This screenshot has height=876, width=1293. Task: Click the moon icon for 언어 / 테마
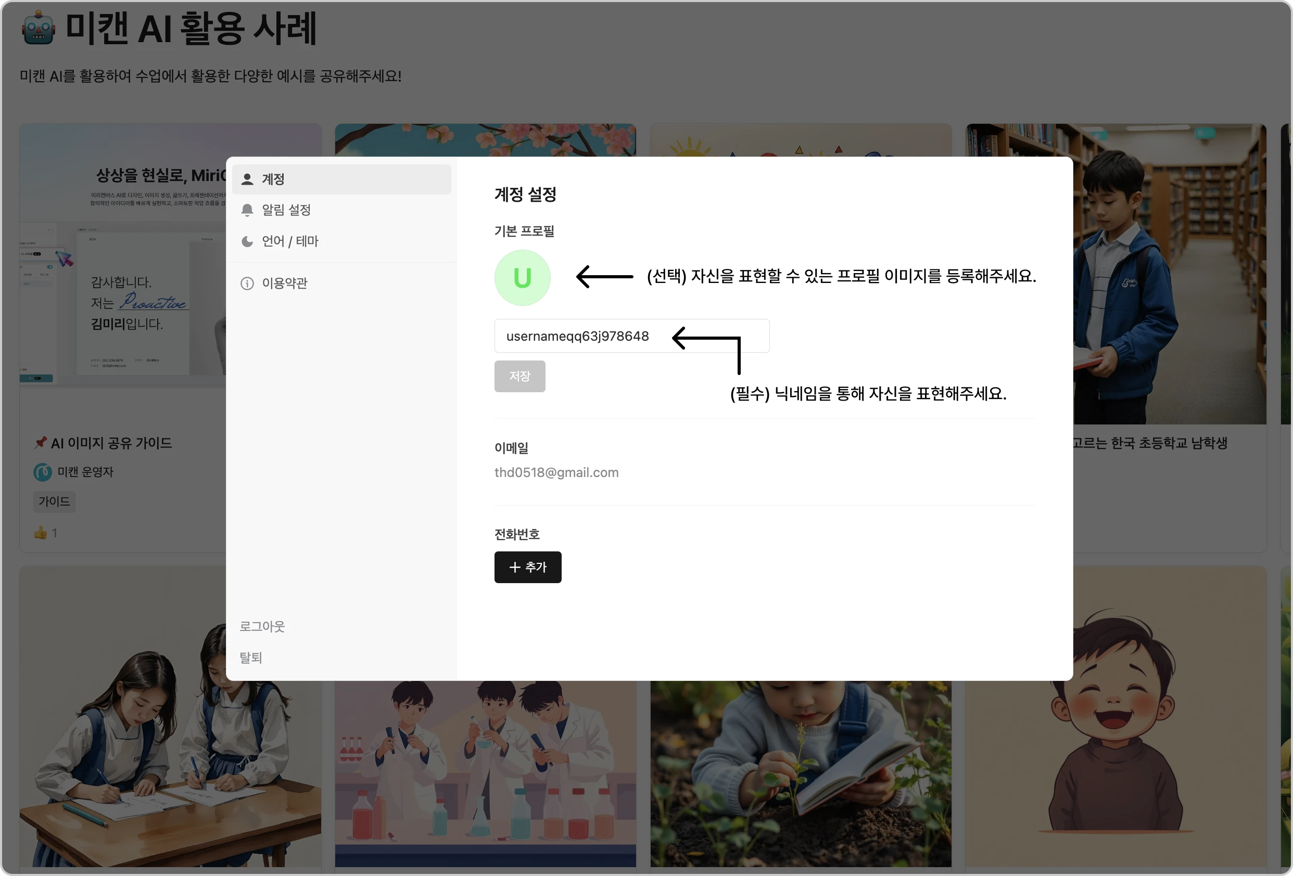(x=247, y=241)
